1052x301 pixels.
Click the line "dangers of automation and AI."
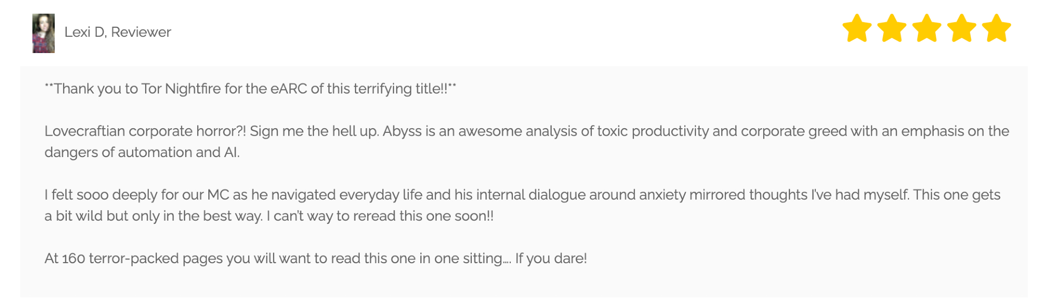[142, 152]
